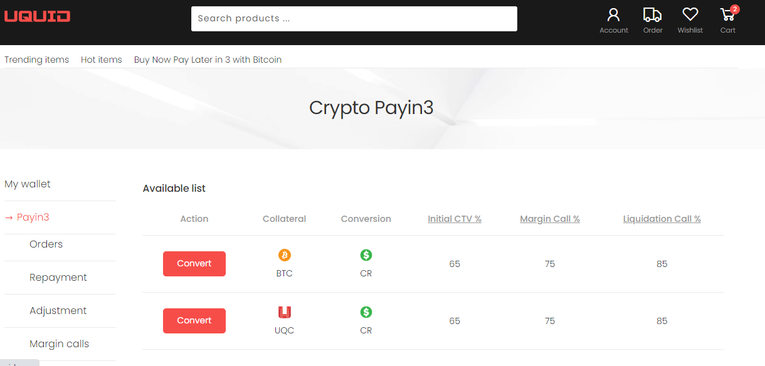Click the Liquidation Call % header
This screenshot has width=765, height=366.
pyautogui.click(x=662, y=219)
